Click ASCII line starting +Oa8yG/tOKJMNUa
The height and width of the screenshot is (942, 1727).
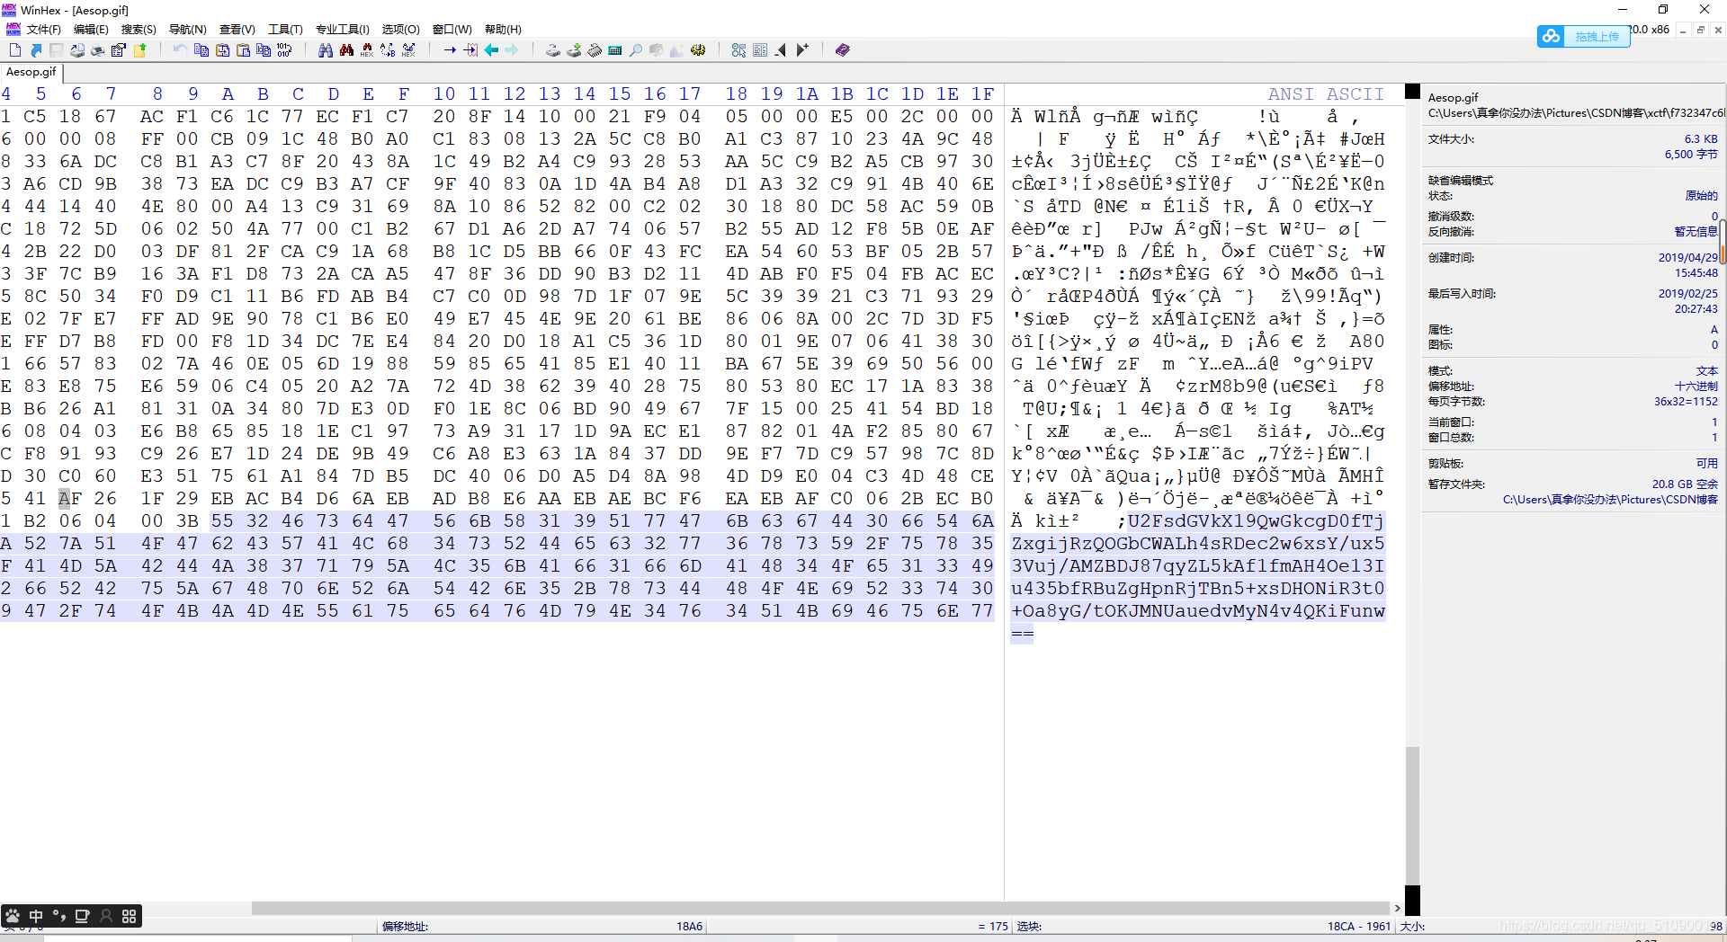(x=1198, y=611)
